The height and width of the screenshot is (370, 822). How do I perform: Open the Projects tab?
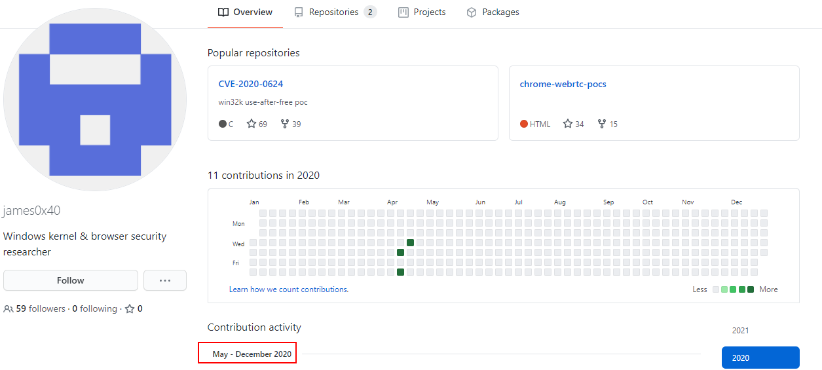(422, 12)
